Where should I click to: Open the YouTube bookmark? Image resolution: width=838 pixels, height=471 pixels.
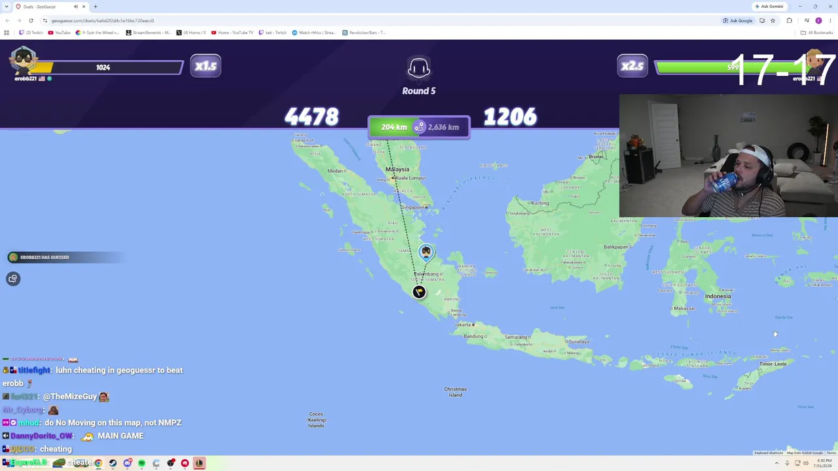point(59,33)
